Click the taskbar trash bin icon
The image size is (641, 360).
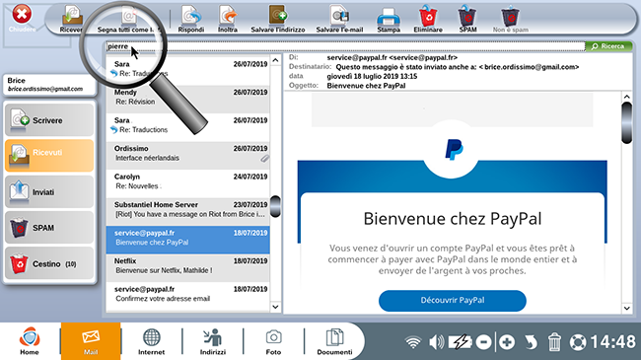click(x=554, y=342)
